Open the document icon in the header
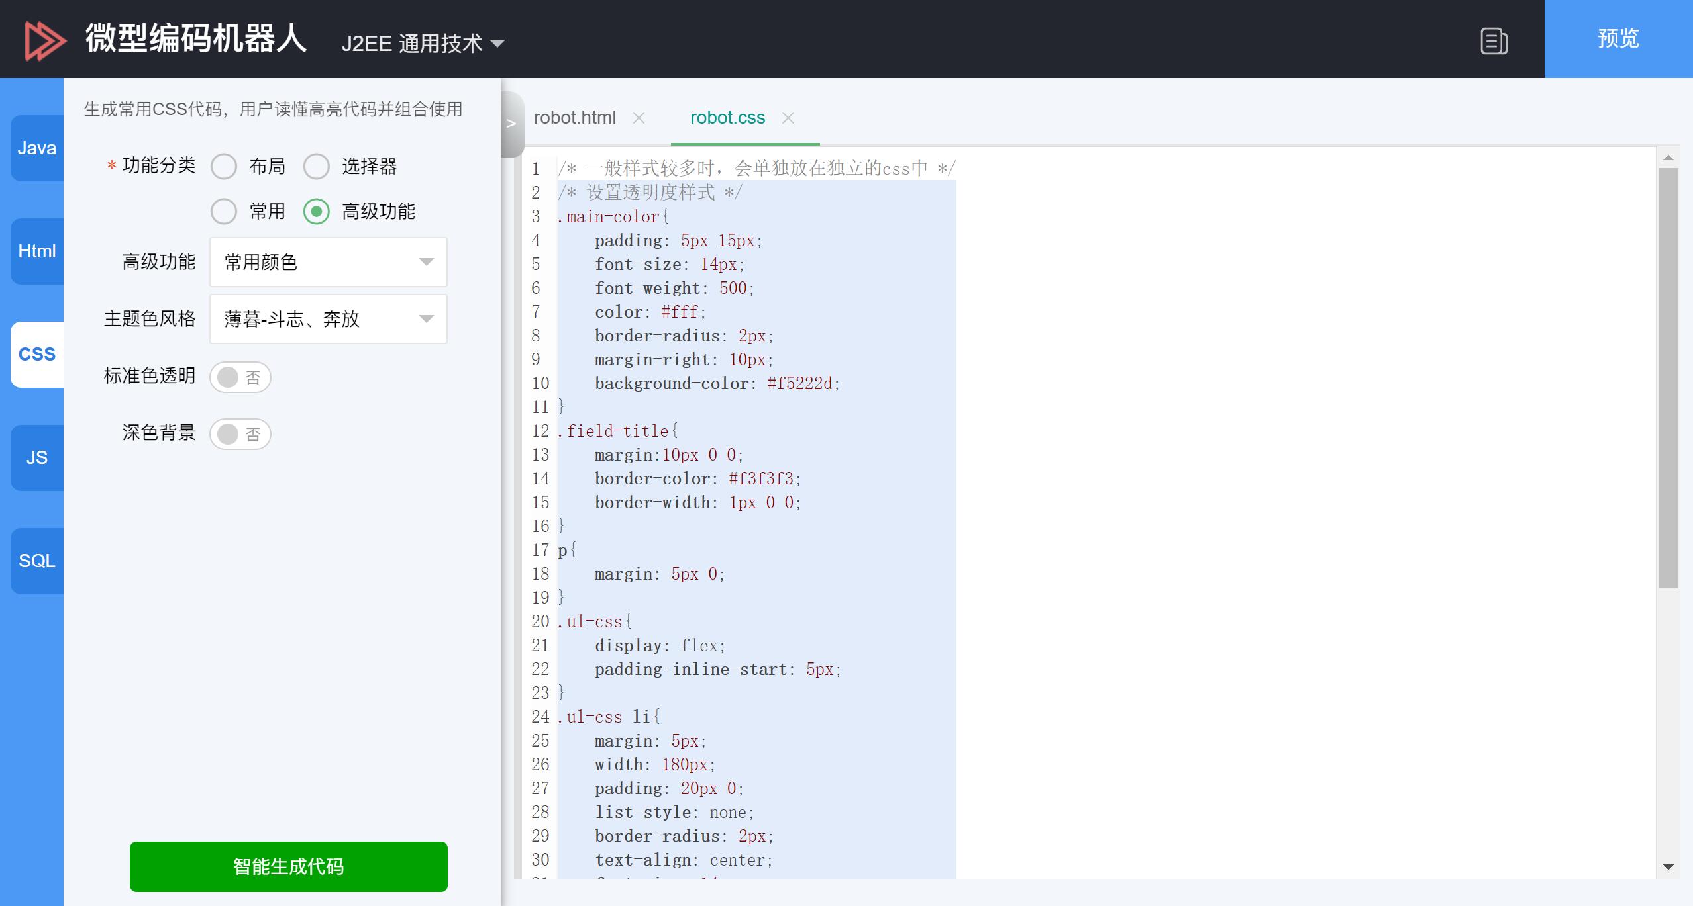Screen dimensions: 1693x906 1494,41
